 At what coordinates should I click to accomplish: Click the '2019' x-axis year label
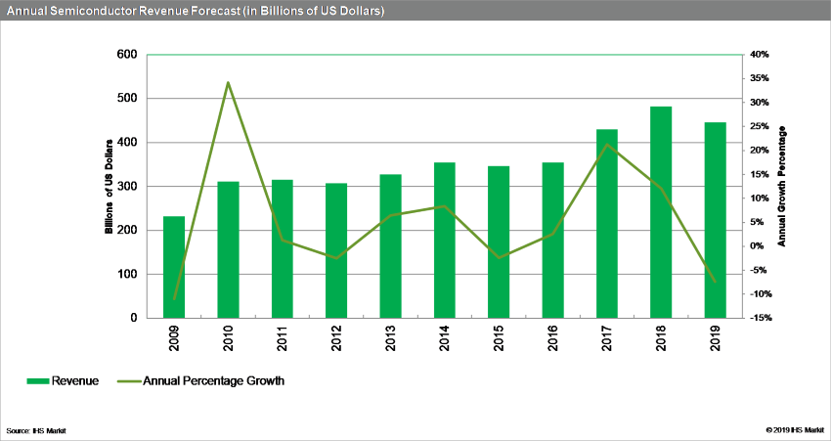click(716, 338)
